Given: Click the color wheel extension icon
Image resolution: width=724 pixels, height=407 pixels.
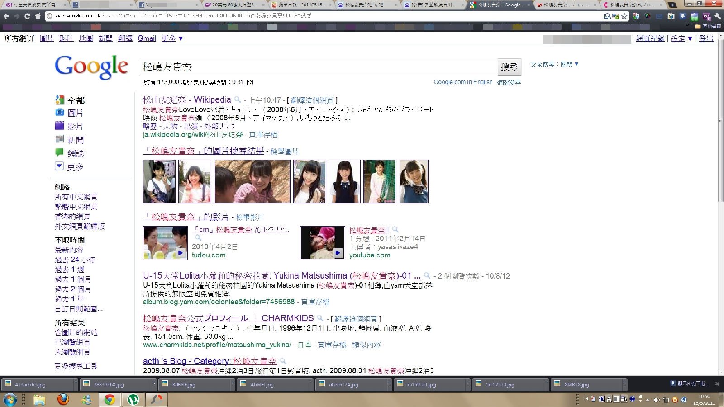Looking at the screenshot, I should pyautogui.click(x=648, y=16).
